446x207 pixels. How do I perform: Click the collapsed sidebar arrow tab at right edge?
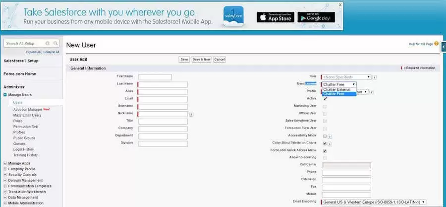tap(444, 47)
